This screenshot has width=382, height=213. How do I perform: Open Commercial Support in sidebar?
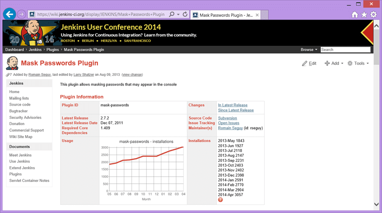click(27, 130)
